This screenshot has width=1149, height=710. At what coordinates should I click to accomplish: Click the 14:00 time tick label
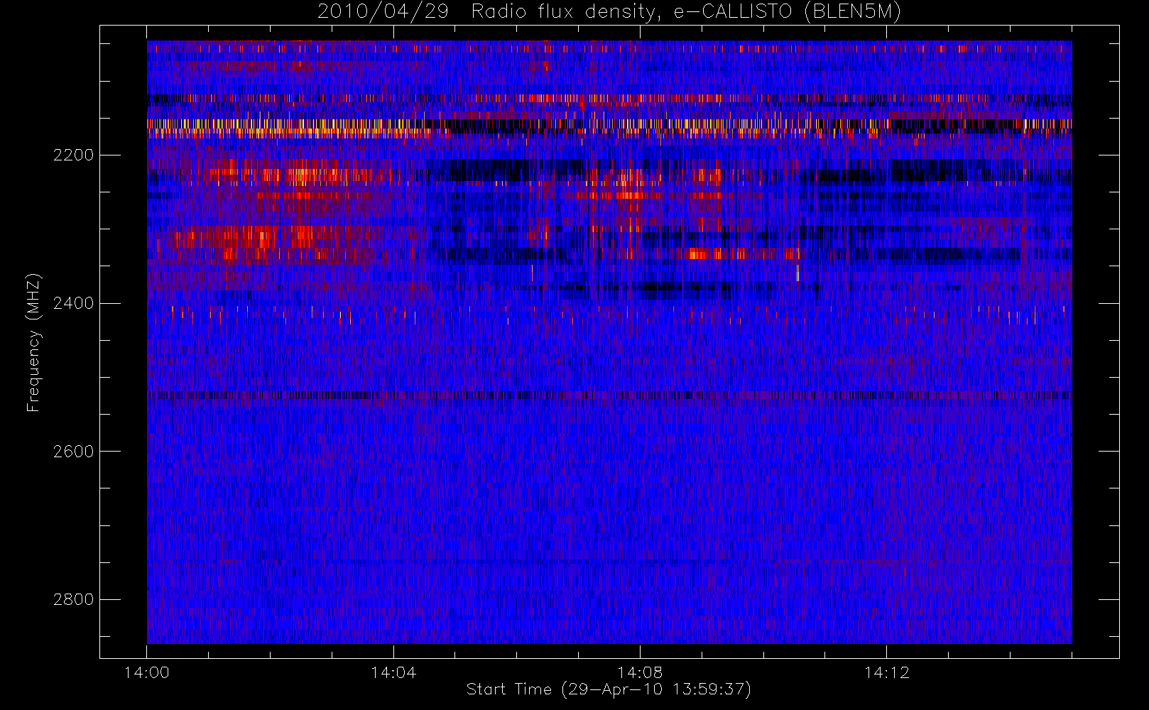coord(146,672)
